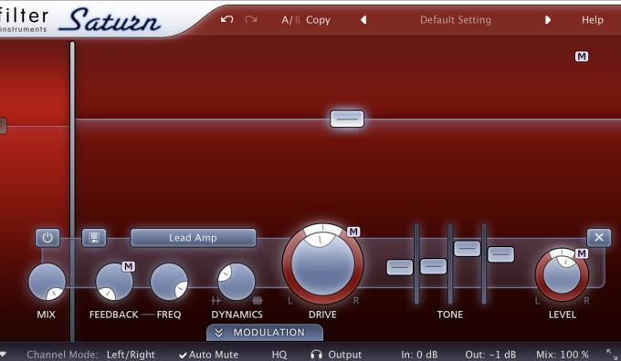621x361 pixels.
Task: Expand the Modulation section
Action: click(x=265, y=333)
